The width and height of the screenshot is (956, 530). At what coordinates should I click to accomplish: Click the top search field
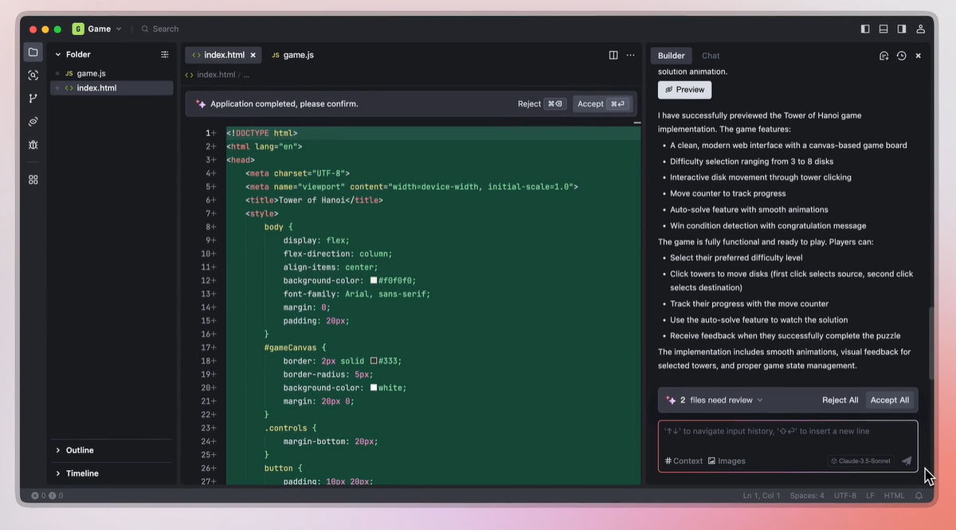[160, 29]
